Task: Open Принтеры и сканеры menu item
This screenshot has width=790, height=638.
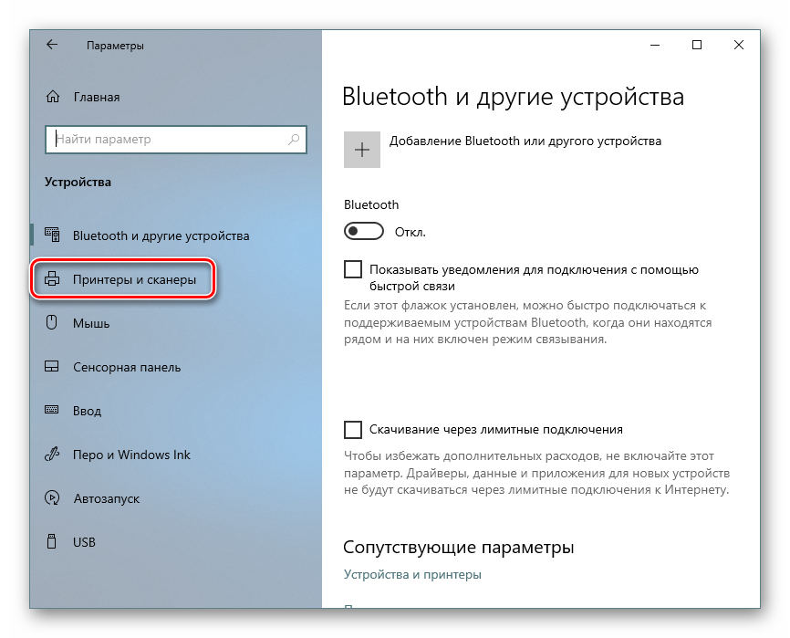Action: [123, 279]
